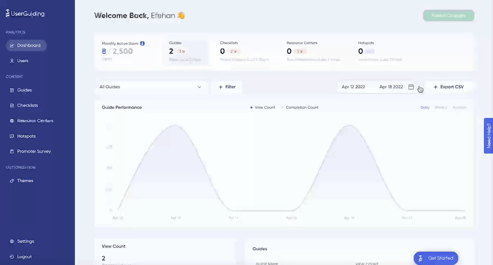This screenshot has width=493, height=265.
Task: Open Settings from sidebar
Action: [25, 241]
